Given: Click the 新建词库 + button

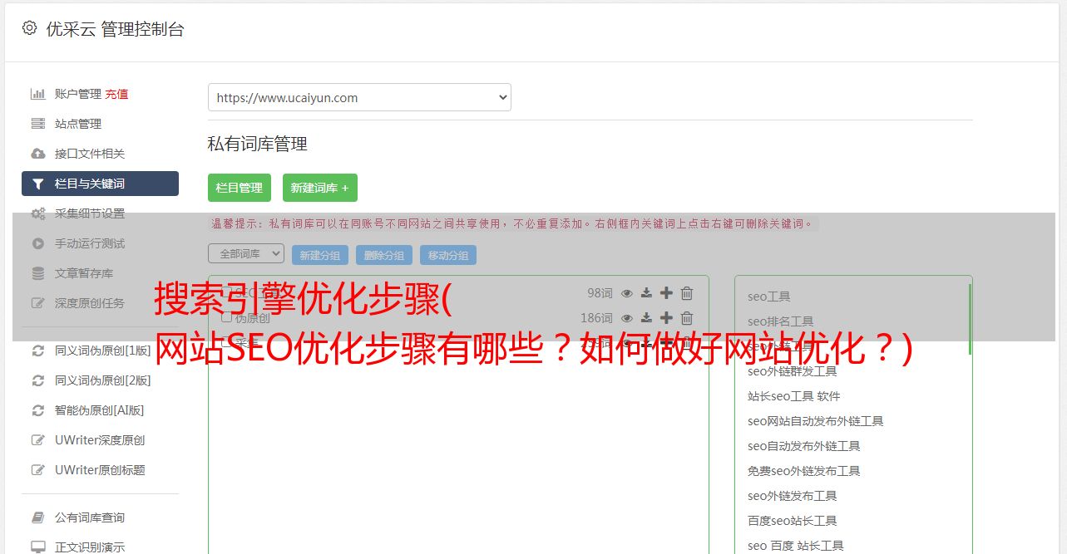Looking at the screenshot, I should pos(320,188).
